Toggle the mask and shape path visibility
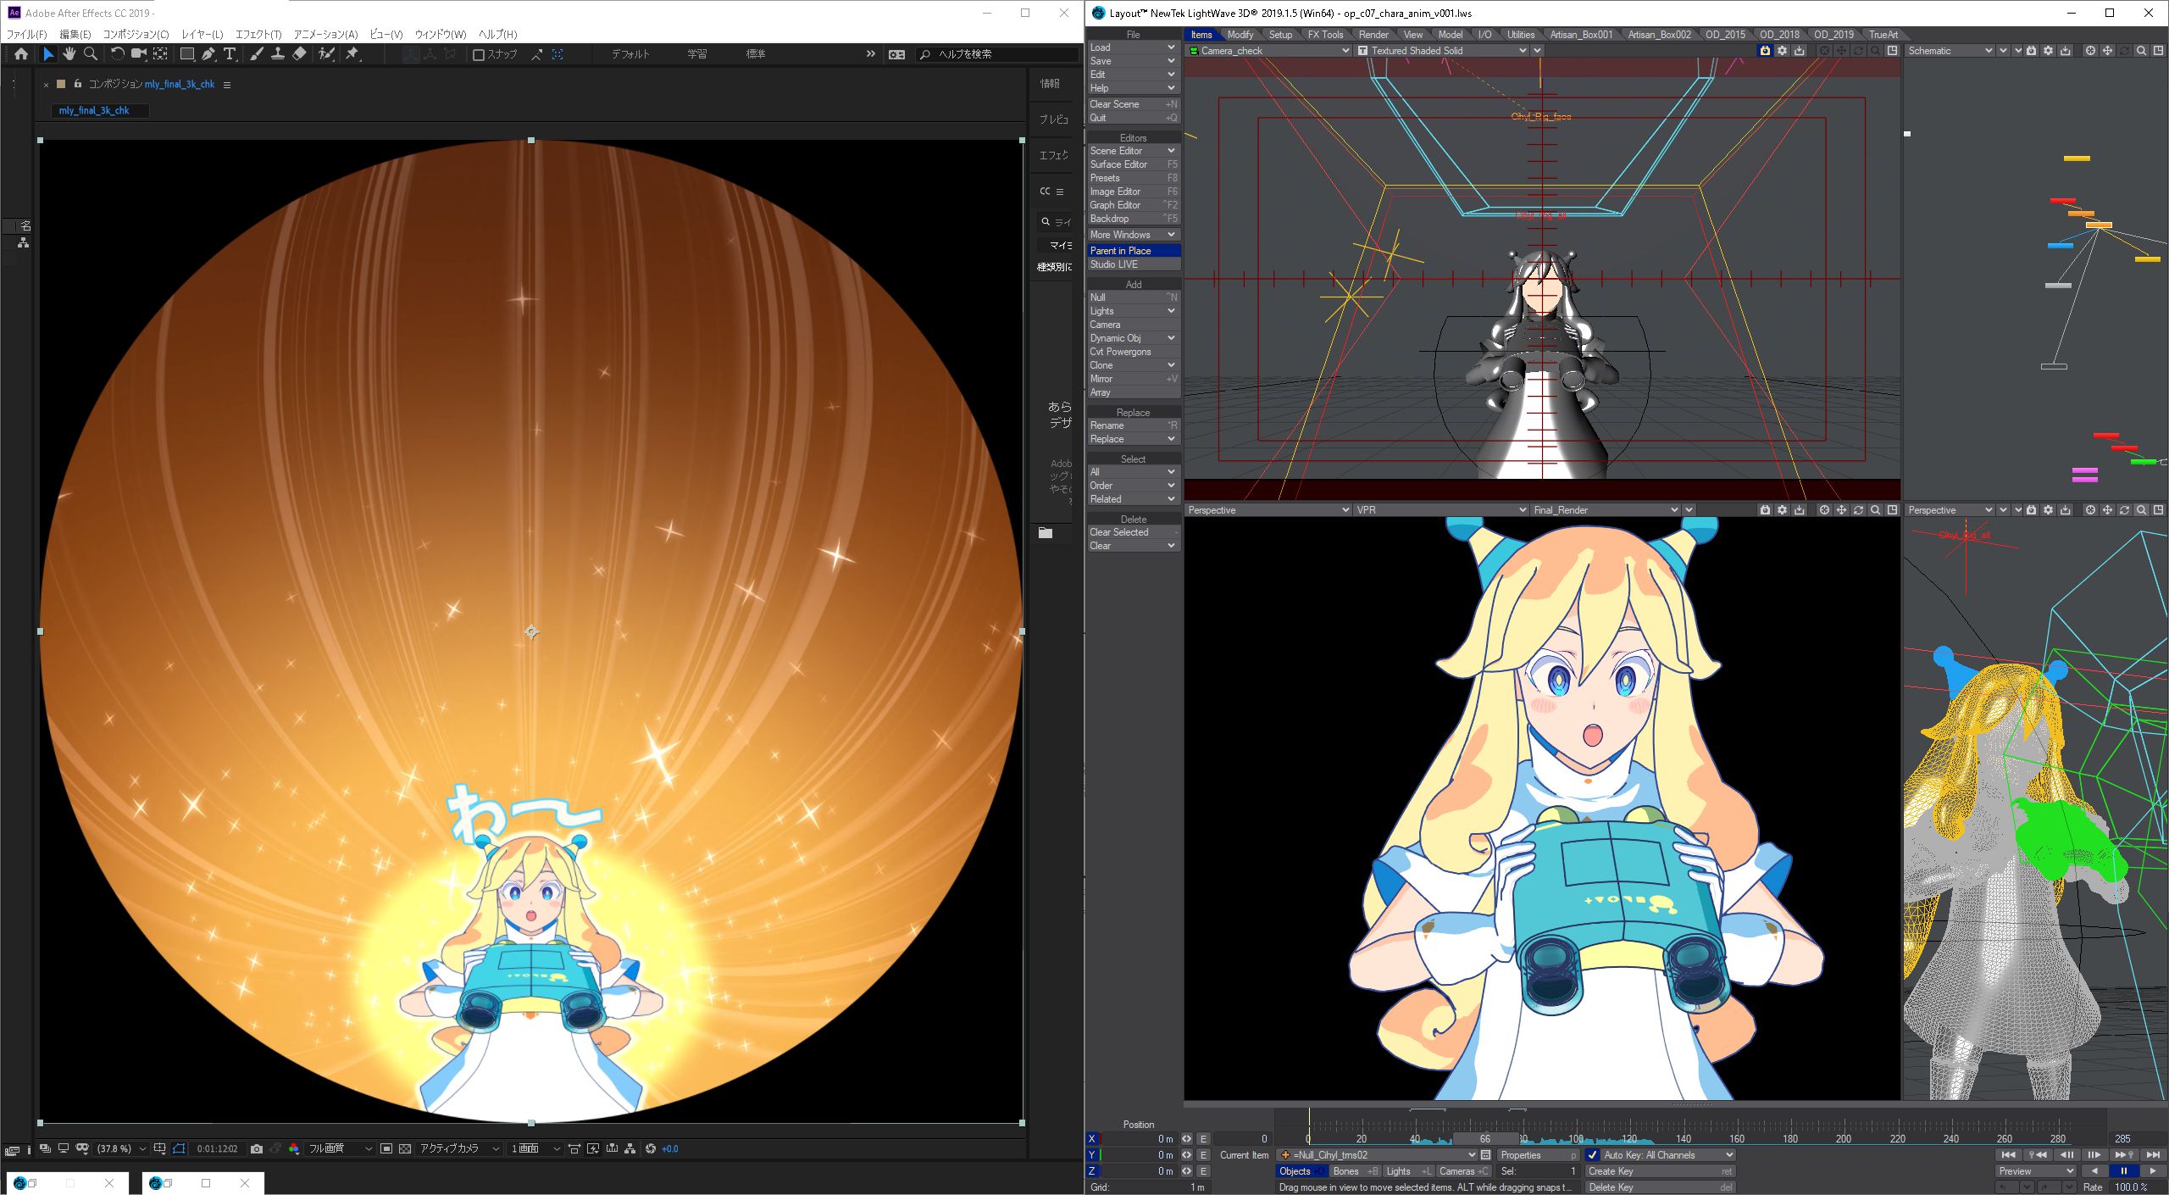The height and width of the screenshot is (1195, 2169). (179, 1149)
